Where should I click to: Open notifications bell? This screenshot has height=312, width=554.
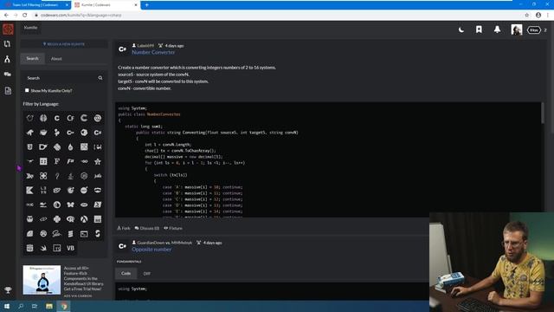coord(497,29)
